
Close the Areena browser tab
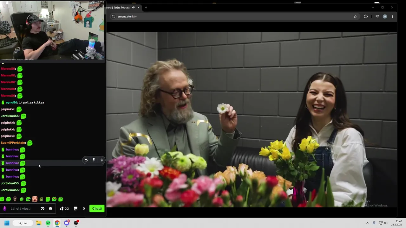(x=138, y=7)
